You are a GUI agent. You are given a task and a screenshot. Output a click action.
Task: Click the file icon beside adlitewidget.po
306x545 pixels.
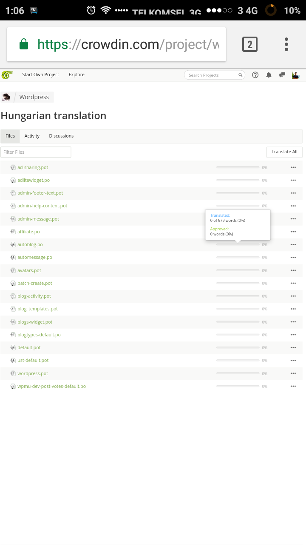coord(13,180)
